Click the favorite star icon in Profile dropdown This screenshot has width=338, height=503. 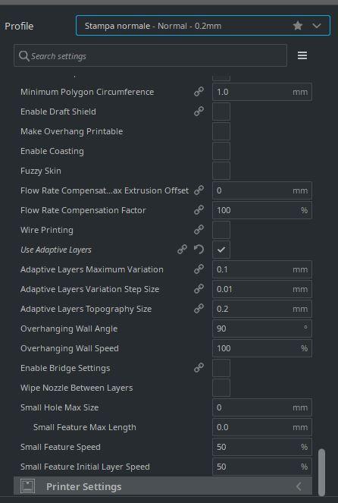pyautogui.click(x=298, y=26)
